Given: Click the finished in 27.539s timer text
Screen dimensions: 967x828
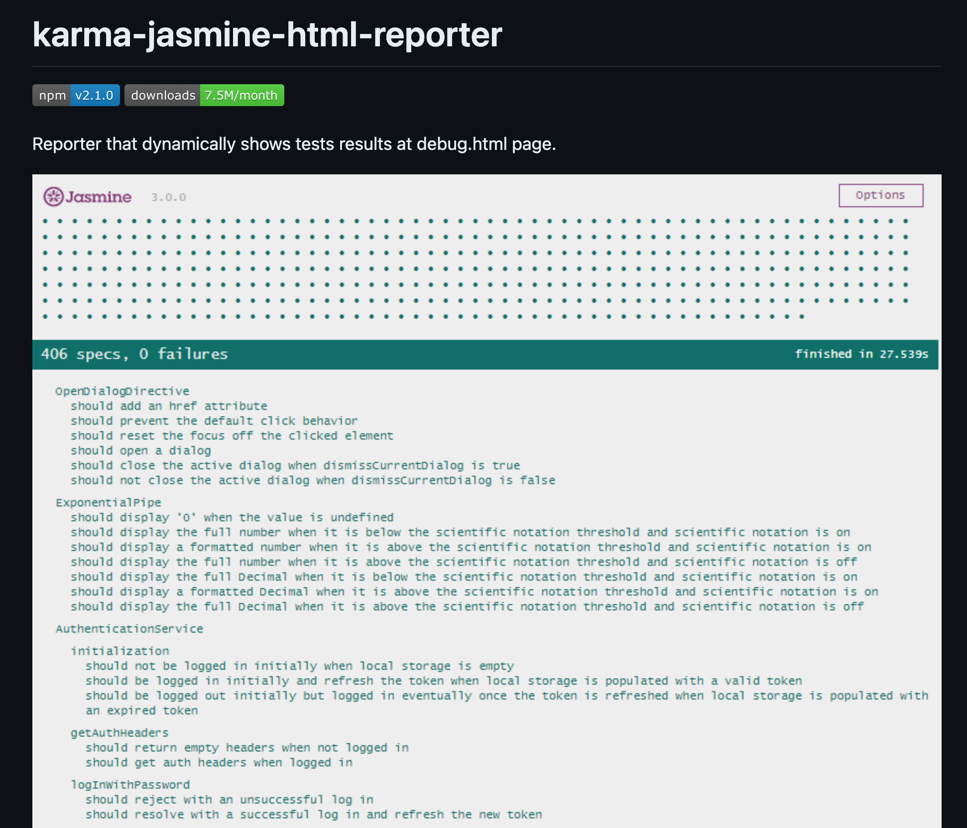Looking at the screenshot, I should click(862, 354).
